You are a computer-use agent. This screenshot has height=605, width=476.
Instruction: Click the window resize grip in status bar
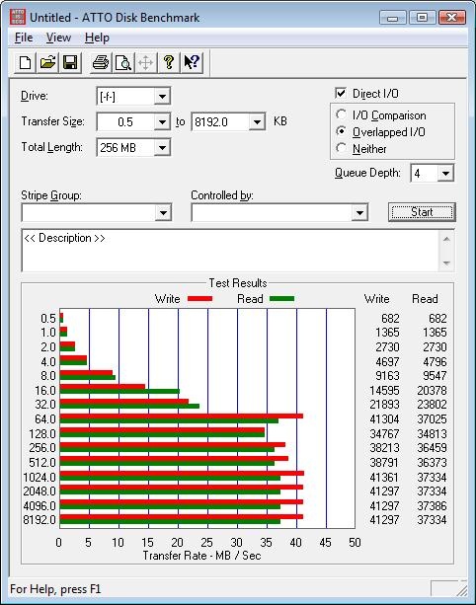click(462, 589)
